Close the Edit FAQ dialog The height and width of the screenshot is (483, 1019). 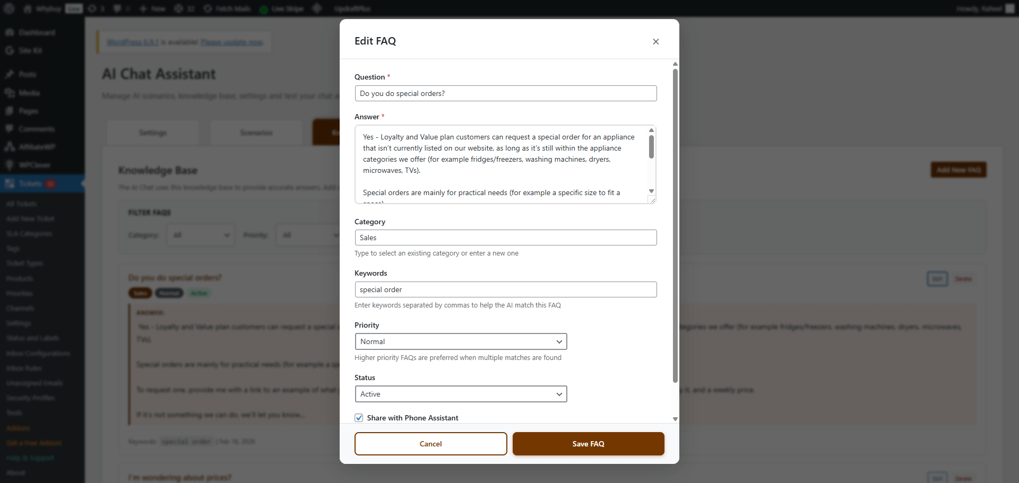[x=655, y=41]
